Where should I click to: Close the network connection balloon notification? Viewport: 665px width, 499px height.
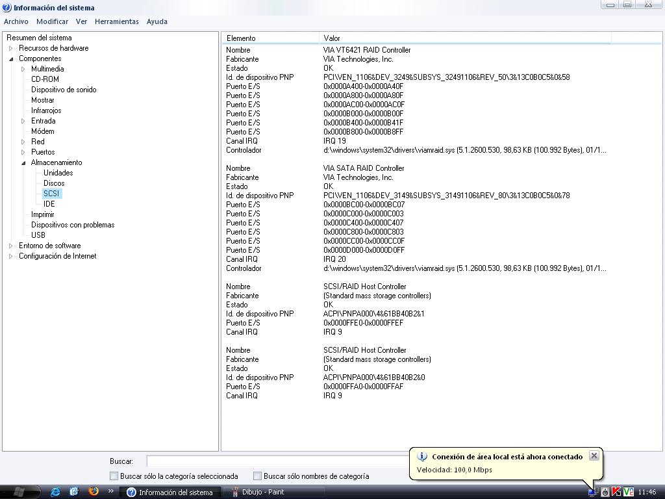point(594,455)
